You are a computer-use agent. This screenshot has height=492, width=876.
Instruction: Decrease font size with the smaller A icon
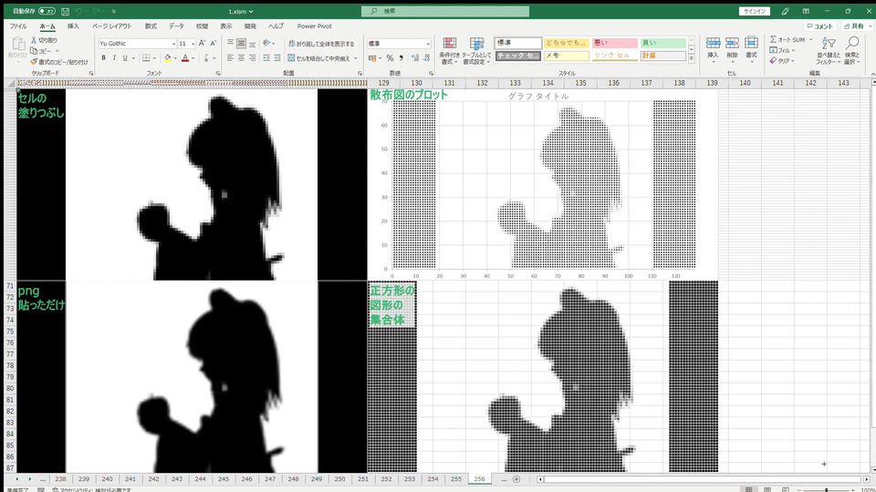click(x=213, y=43)
